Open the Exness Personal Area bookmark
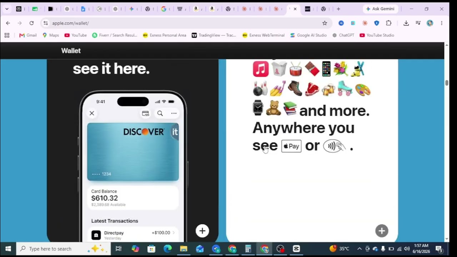Image resolution: width=457 pixels, height=257 pixels. click(x=164, y=35)
